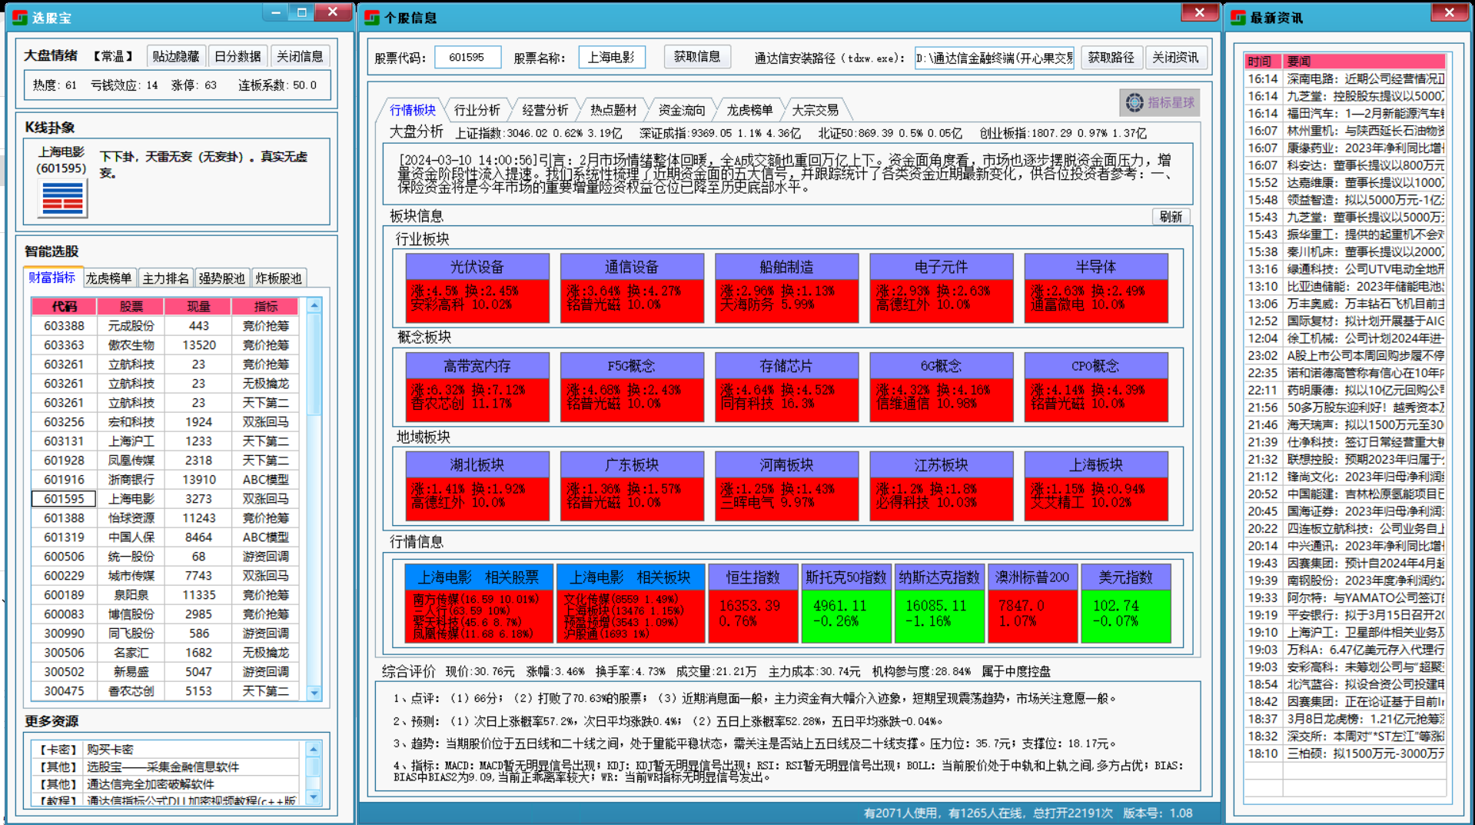Click the 高带宽内存 concept block

tap(477, 387)
